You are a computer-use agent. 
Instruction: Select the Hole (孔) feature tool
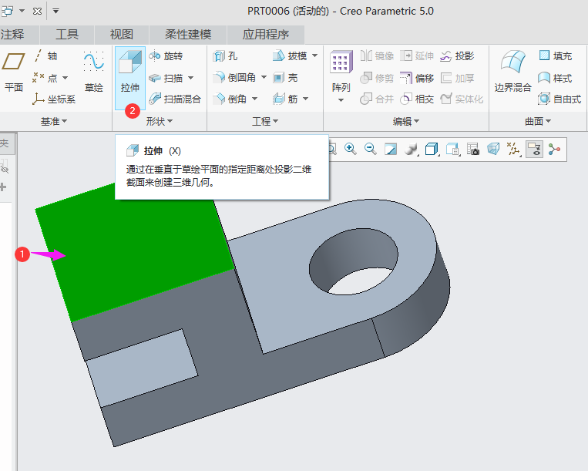[225, 56]
